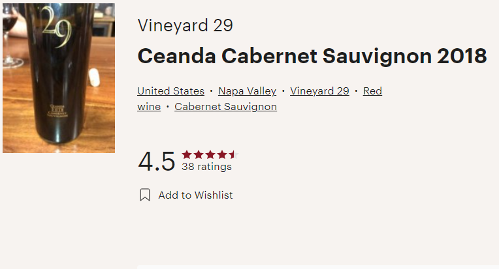Click the Vineyard 29 heading above the title
Viewport: 499px width, 269px height.
(185, 25)
